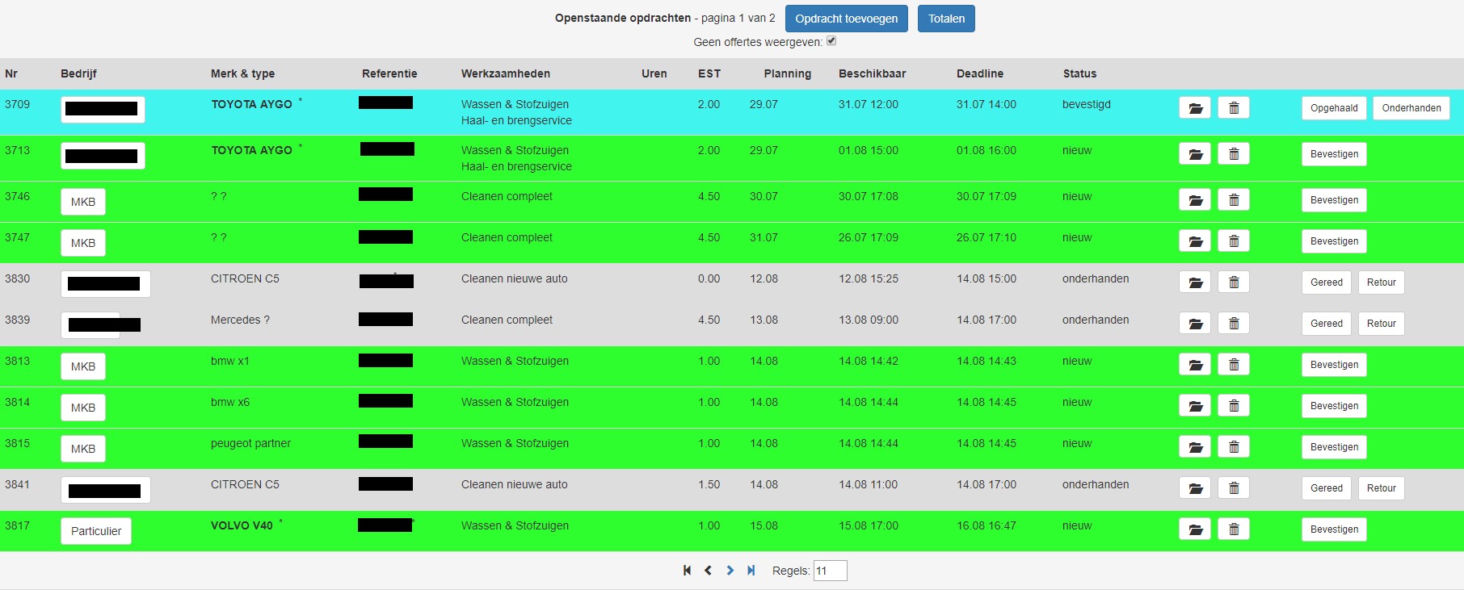Viewport: 1464px width, 590px height.
Task: Click the 'Status' column header
Action: coord(1079,73)
